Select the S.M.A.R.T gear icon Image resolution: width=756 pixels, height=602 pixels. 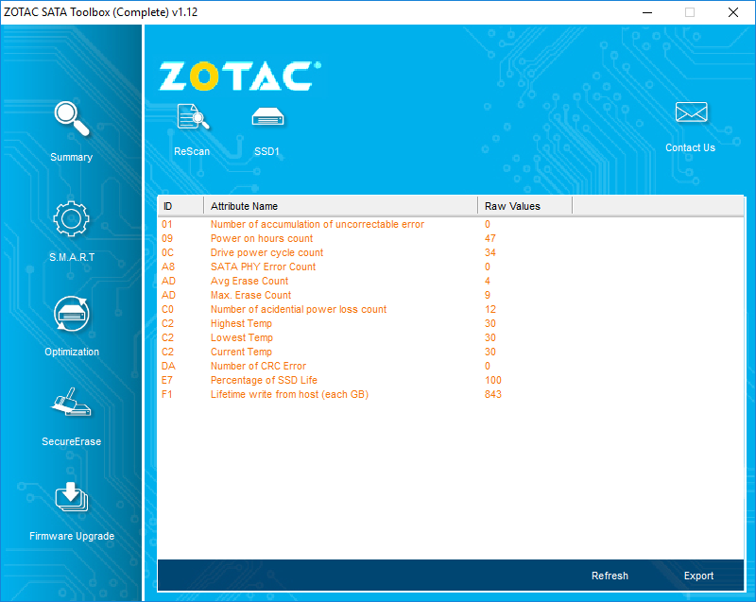(72, 218)
